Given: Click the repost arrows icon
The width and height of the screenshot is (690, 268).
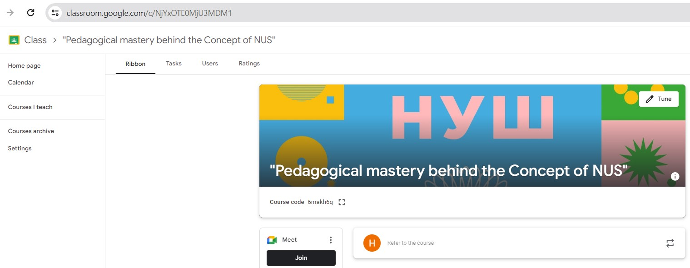Looking at the screenshot, I should (x=670, y=243).
